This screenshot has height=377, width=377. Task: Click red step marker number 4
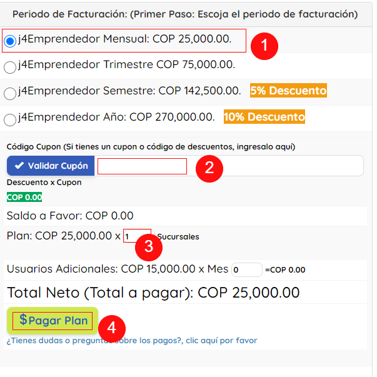click(112, 328)
